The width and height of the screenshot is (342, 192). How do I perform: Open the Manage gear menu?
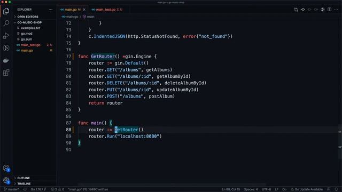tap(6, 180)
